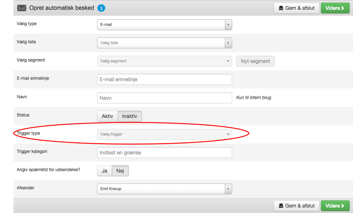Click top green Videre button
This screenshot has width=353, height=213.
pyautogui.click(x=335, y=8)
